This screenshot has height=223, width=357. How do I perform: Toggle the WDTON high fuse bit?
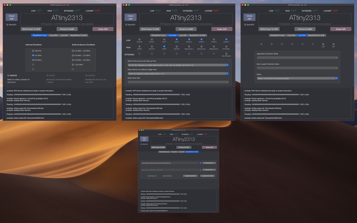(x=177, y=47)
